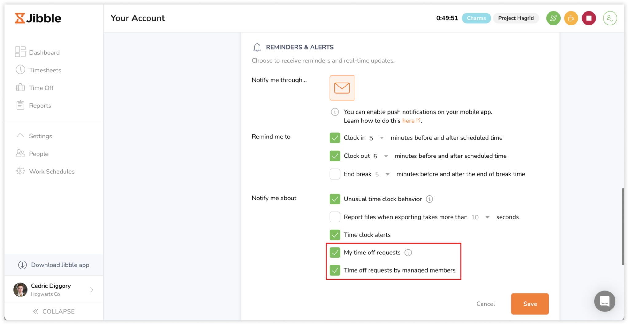Untick My time off requests
The height and width of the screenshot is (325, 629).
pyautogui.click(x=335, y=253)
